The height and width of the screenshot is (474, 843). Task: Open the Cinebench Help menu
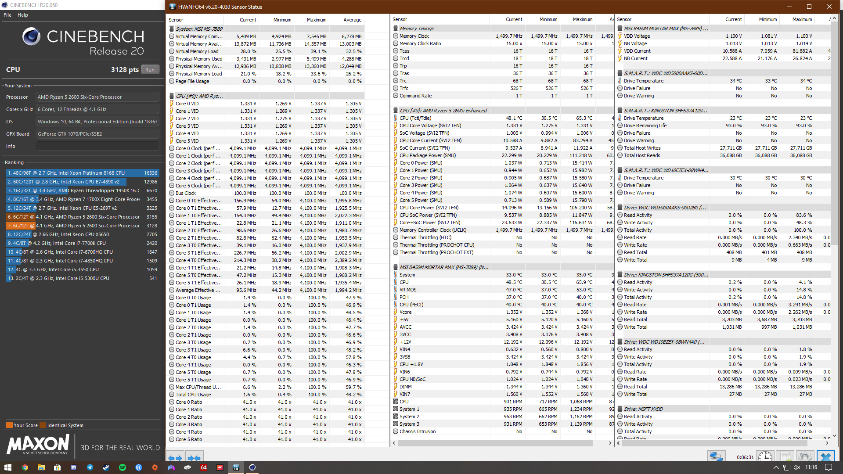tap(23, 15)
